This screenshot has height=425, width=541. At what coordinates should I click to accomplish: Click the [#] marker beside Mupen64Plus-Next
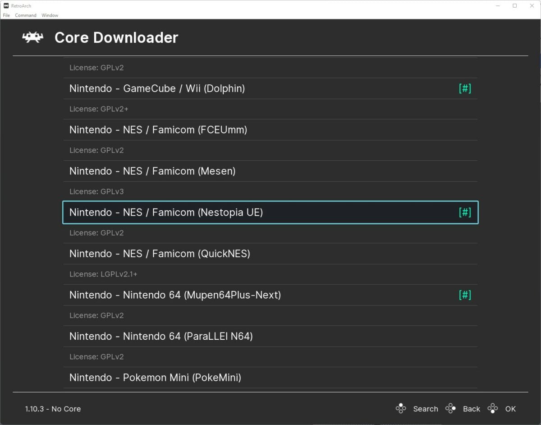point(465,295)
